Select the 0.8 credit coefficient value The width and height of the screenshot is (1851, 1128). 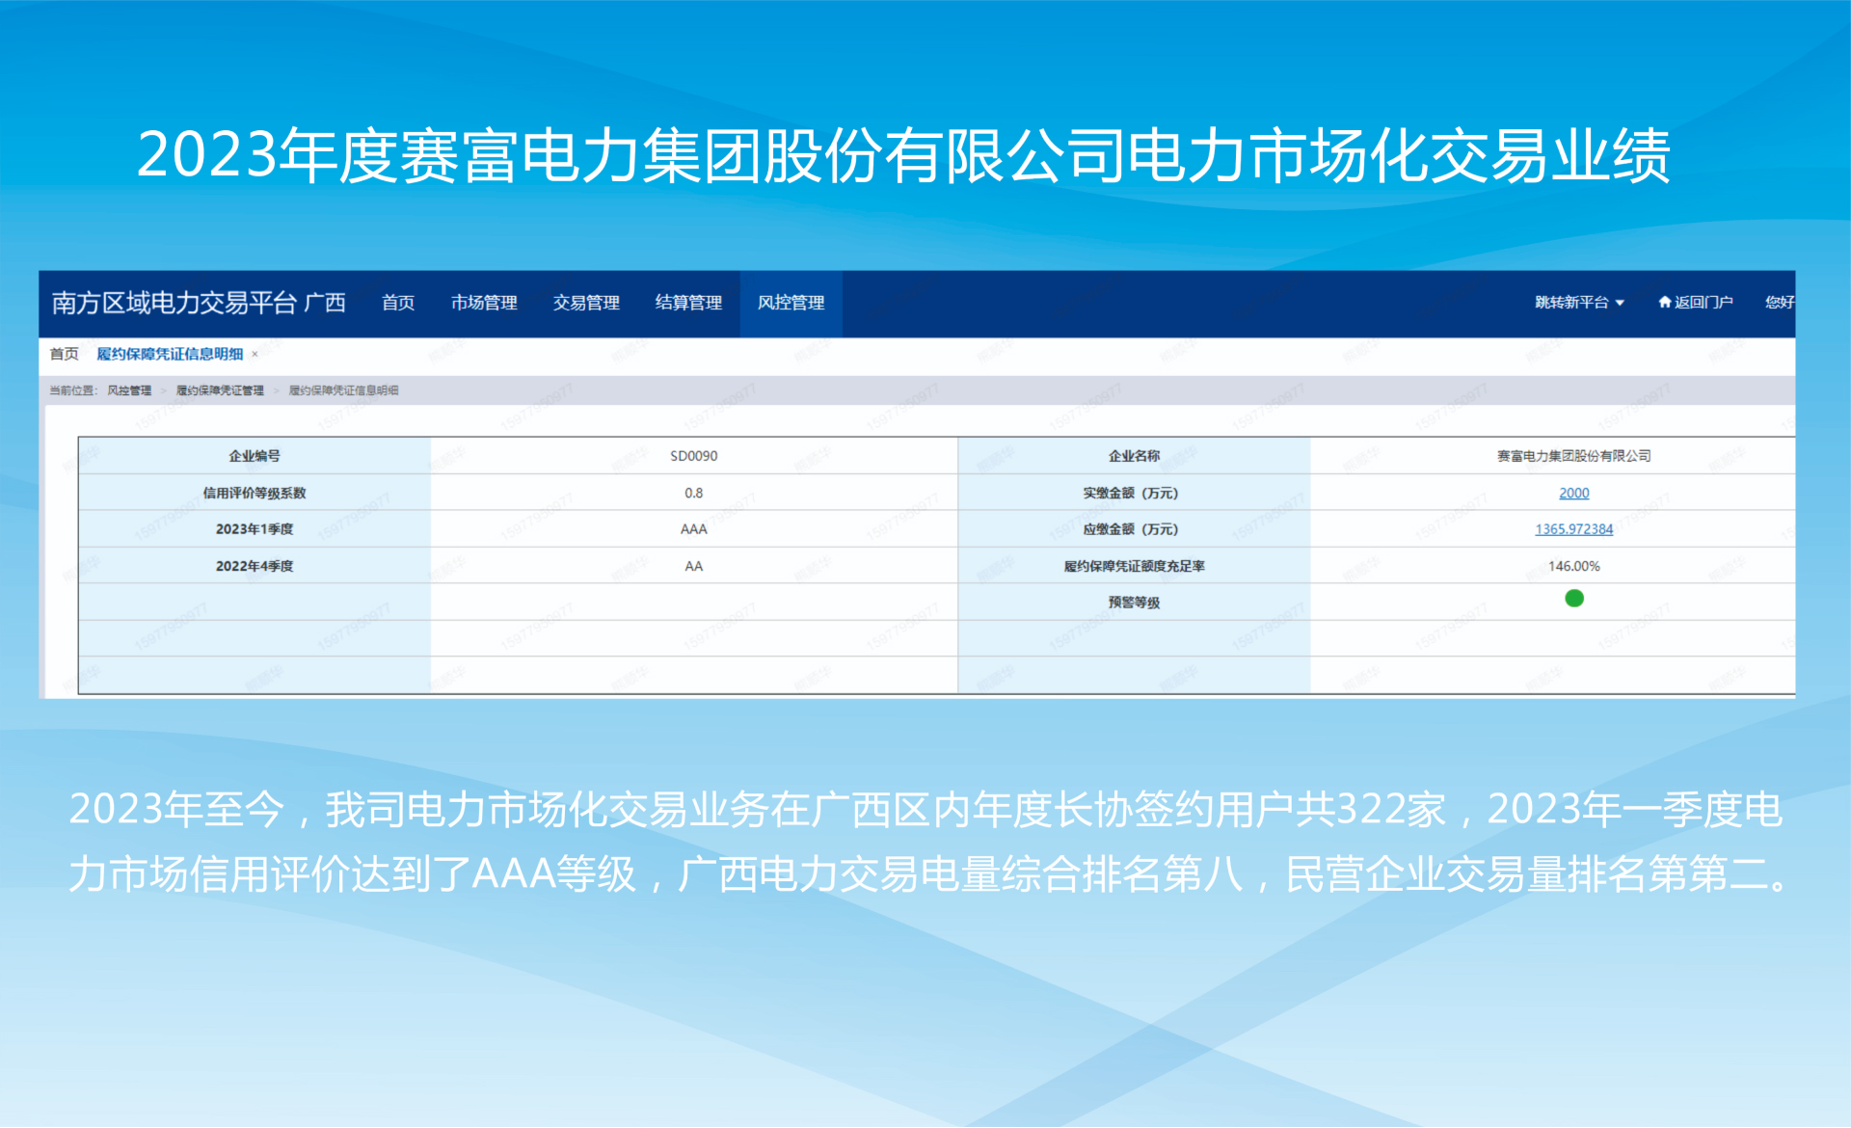click(694, 493)
